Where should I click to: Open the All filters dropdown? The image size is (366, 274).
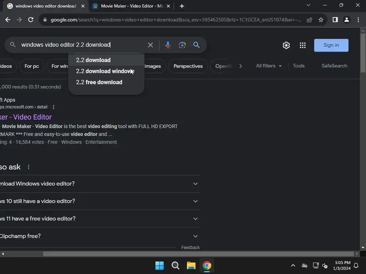[269, 66]
